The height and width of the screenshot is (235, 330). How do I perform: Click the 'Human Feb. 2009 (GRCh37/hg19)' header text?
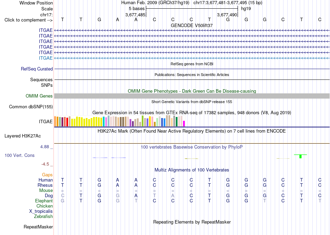155,3
